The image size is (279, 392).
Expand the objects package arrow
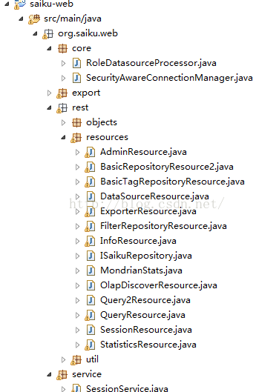point(63,122)
